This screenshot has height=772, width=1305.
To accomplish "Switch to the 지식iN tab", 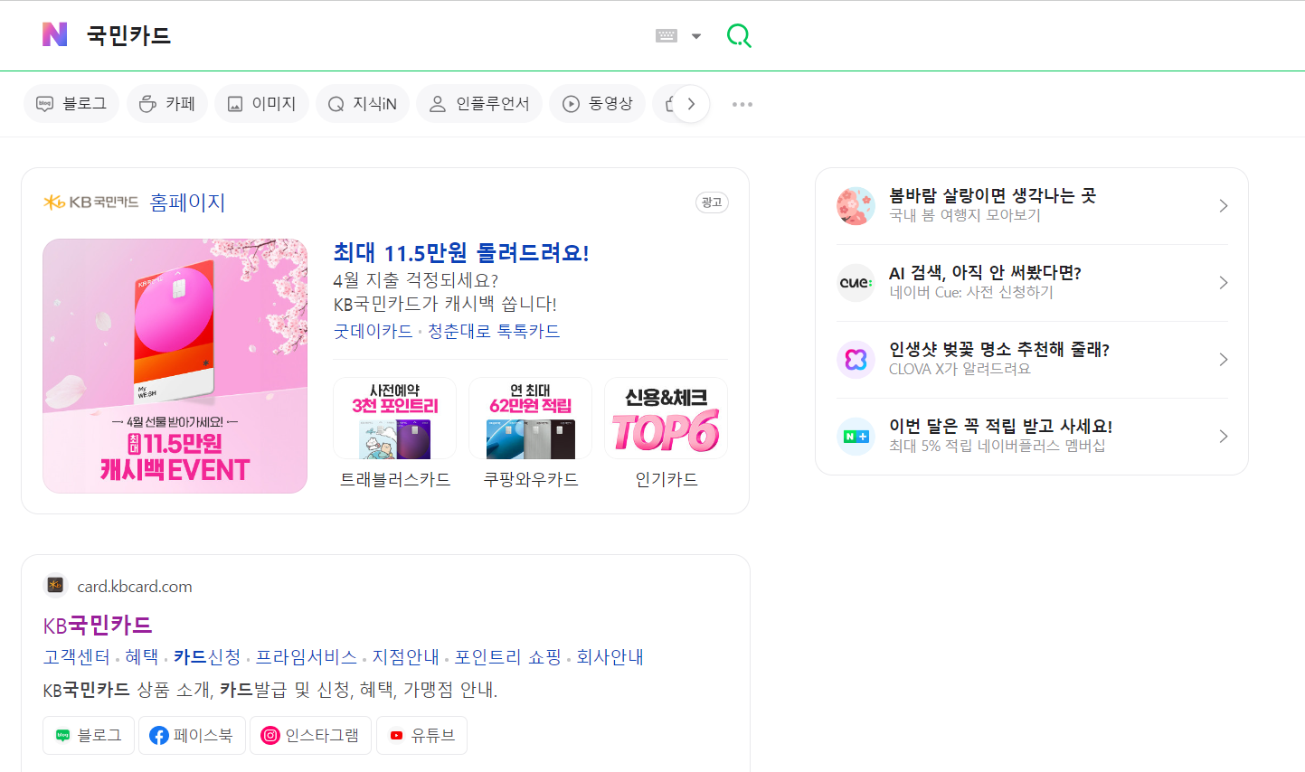I will (x=363, y=104).
